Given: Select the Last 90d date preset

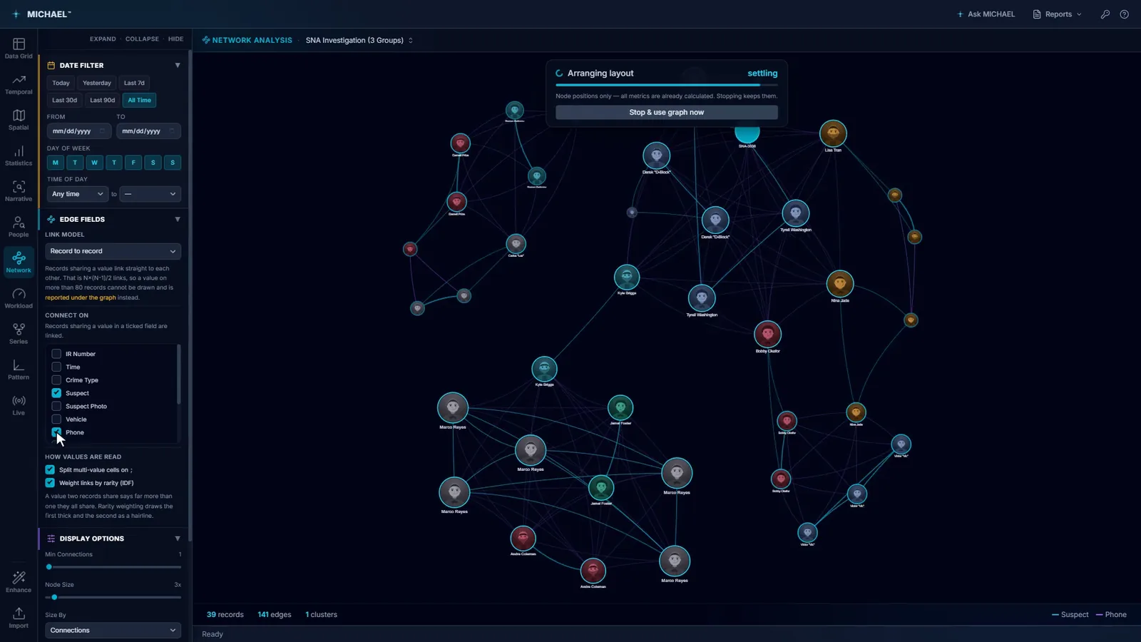Looking at the screenshot, I should coord(102,101).
